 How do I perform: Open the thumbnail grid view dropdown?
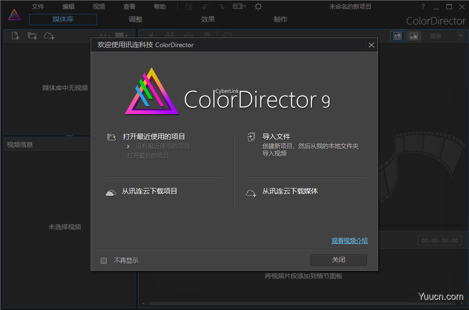(121, 35)
